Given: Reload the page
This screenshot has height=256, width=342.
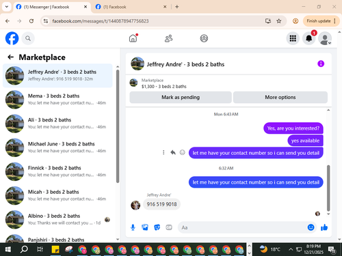Looking at the screenshot, I should [x=31, y=21].
